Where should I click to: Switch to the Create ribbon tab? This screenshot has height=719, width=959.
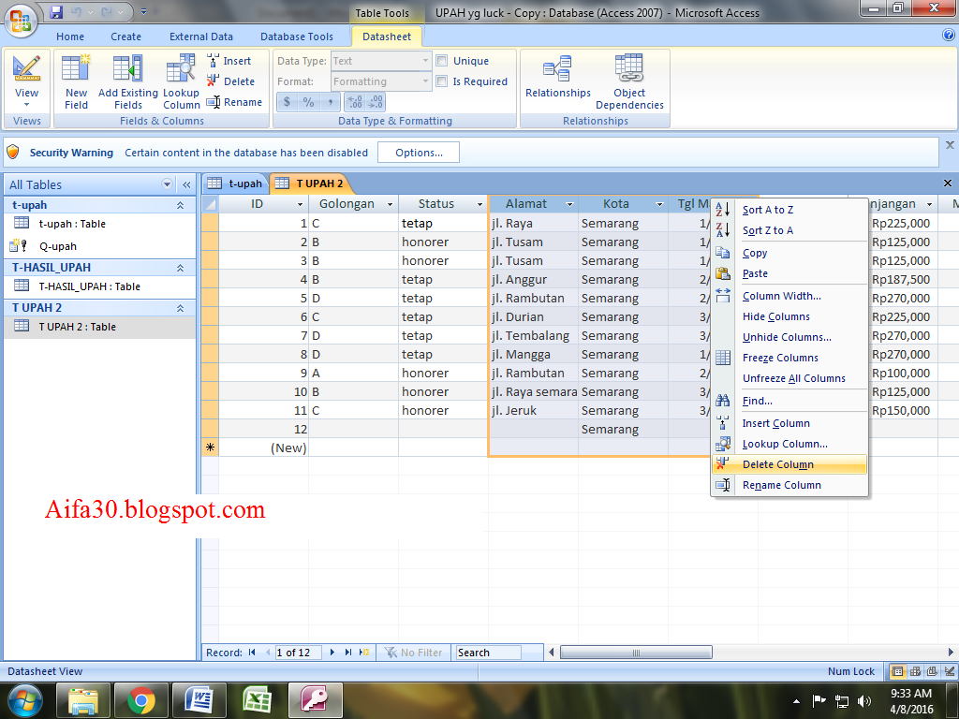point(126,36)
